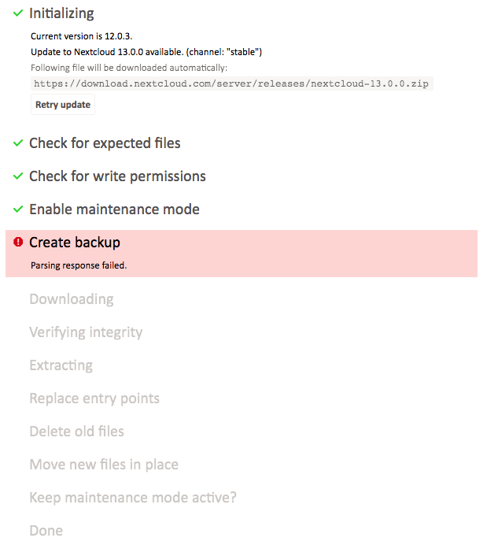
Task: Click the Move new files in place step
Action: pos(104,465)
